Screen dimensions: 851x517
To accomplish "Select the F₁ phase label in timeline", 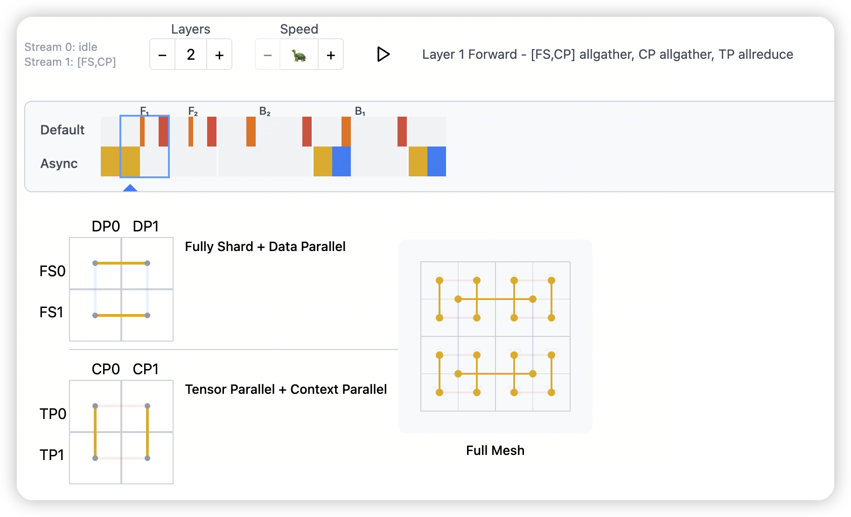I will (x=145, y=112).
